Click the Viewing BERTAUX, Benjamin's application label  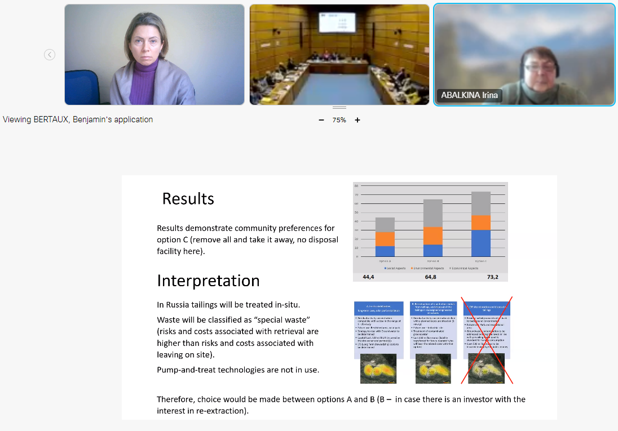[78, 119]
